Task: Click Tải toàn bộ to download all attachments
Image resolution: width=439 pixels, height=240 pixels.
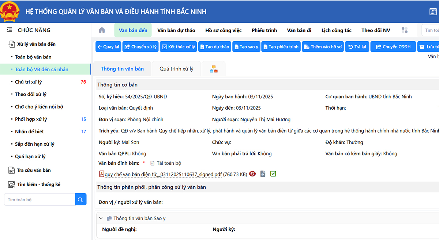Action: click(x=169, y=163)
